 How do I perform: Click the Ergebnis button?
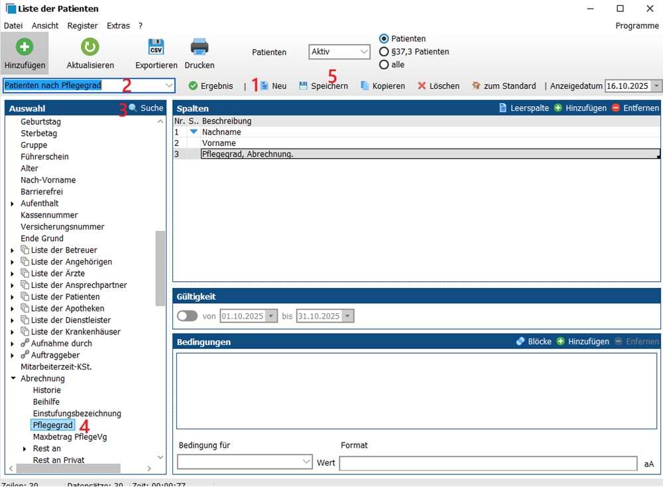(211, 86)
